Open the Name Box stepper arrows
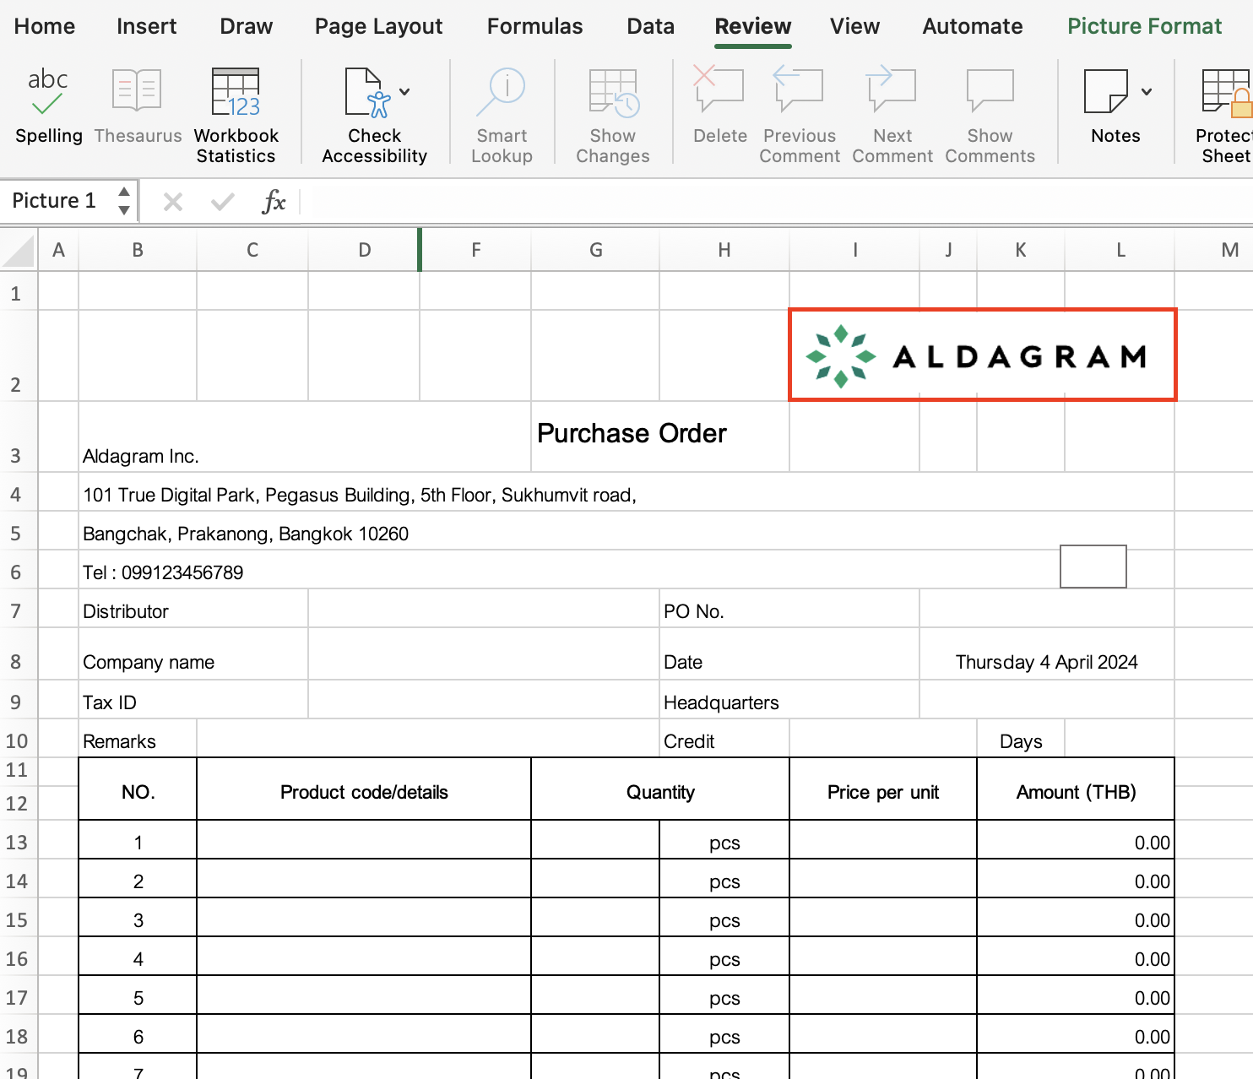The width and height of the screenshot is (1253, 1079). pyautogui.click(x=124, y=201)
